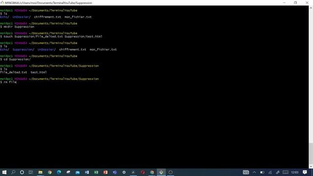Viewport: 313px width, 176px height.
Task: Open the white app icon after Edge
Action: [68, 172]
